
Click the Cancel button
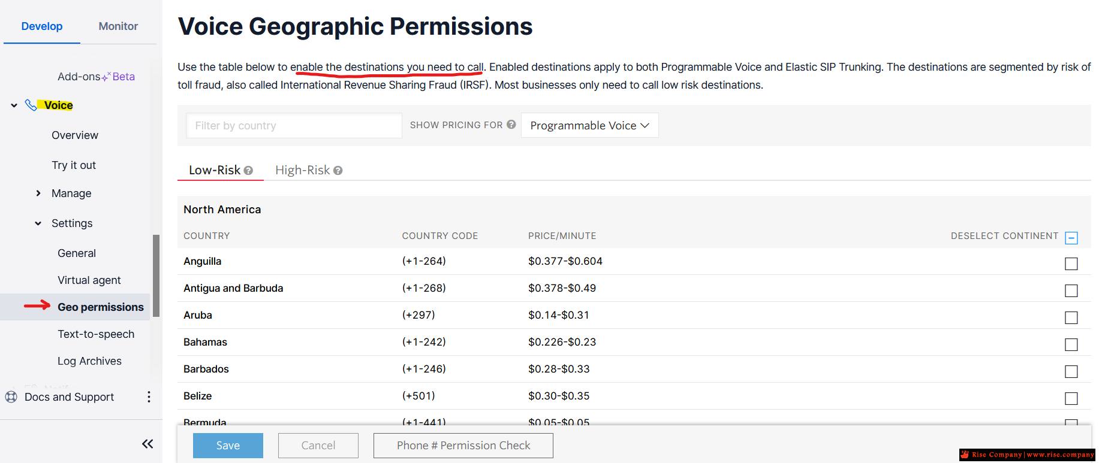click(x=318, y=446)
